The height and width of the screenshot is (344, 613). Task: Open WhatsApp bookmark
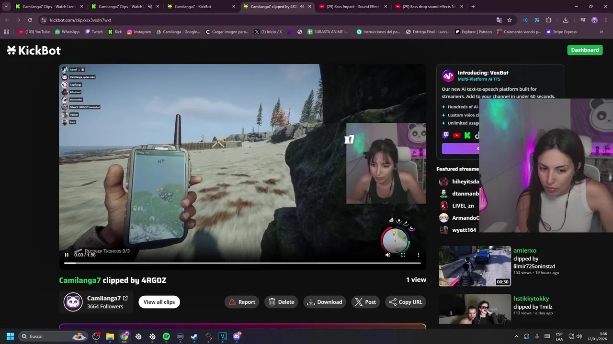click(x=68, y=32)
